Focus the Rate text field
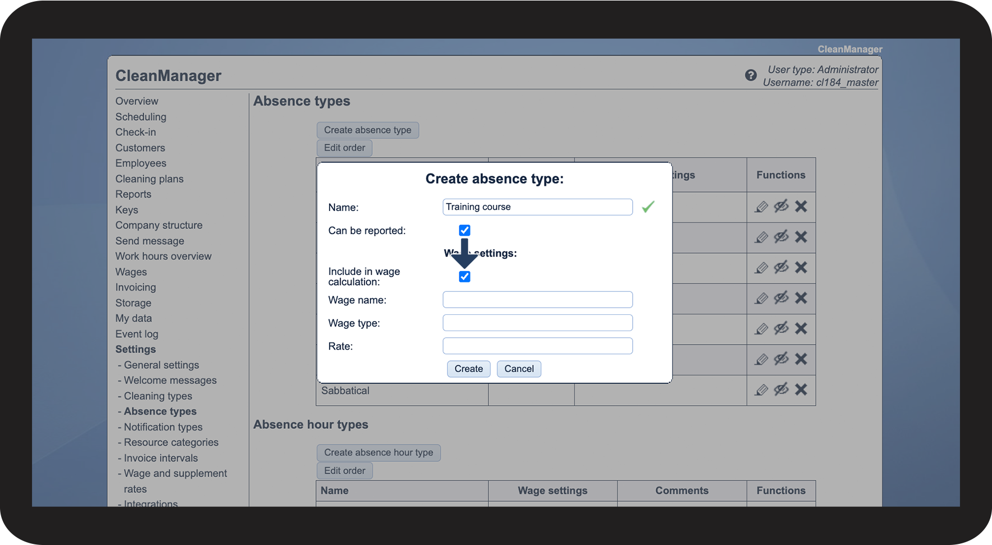 [537, 346]
